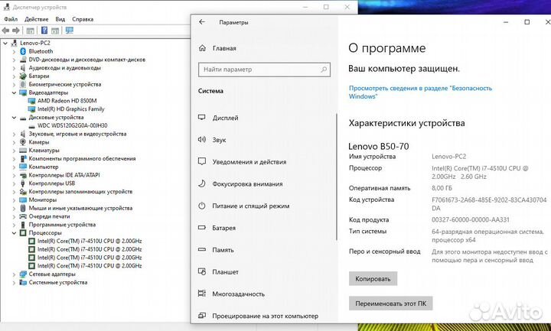551x331 pixels.
Task: Open the Вид menu
Action: [x=60, y=19]
